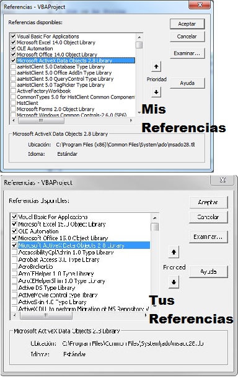Select AcroIEHelper 1.0 Type Library row
This screenshot has width=238, height=378.
pos(56,274)
